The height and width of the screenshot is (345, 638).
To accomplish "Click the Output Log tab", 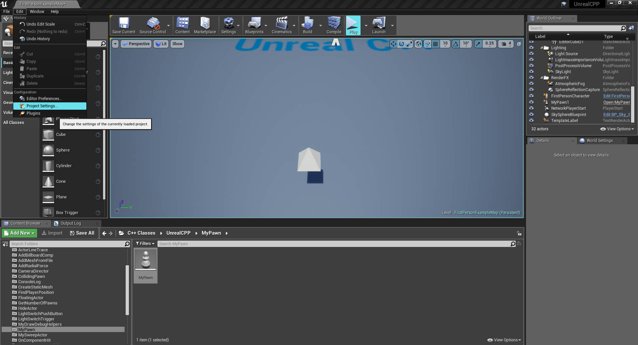I will (70, 223).
